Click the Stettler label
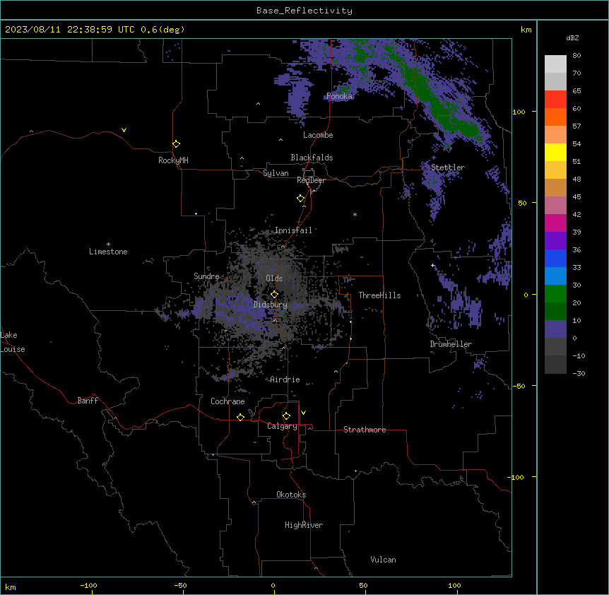 tap(448, 167)
